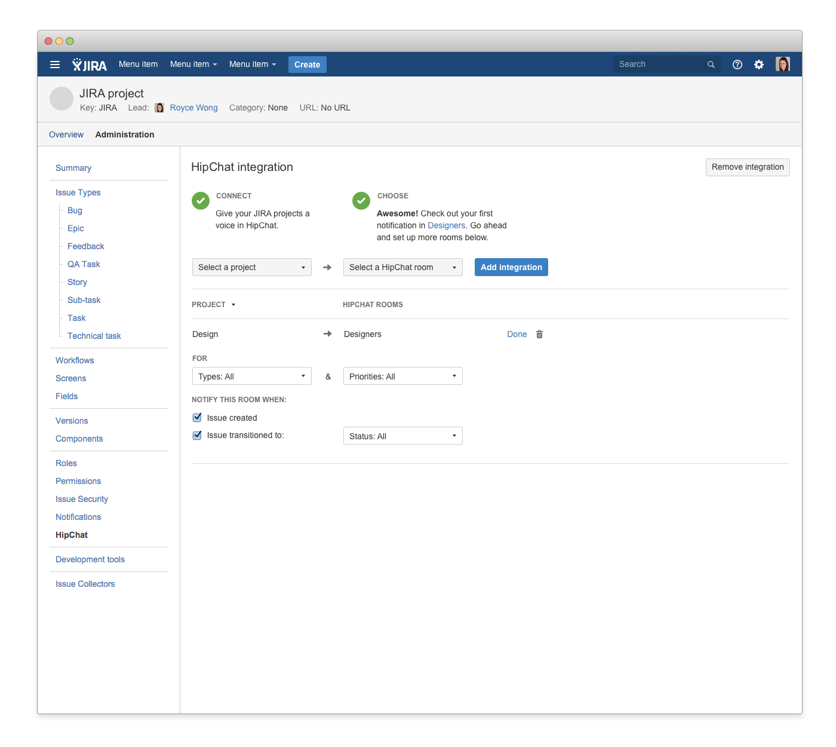The image size is (836, 747).
Task: Open Issue Types in the sidebar
Action: tap(78, 192)
